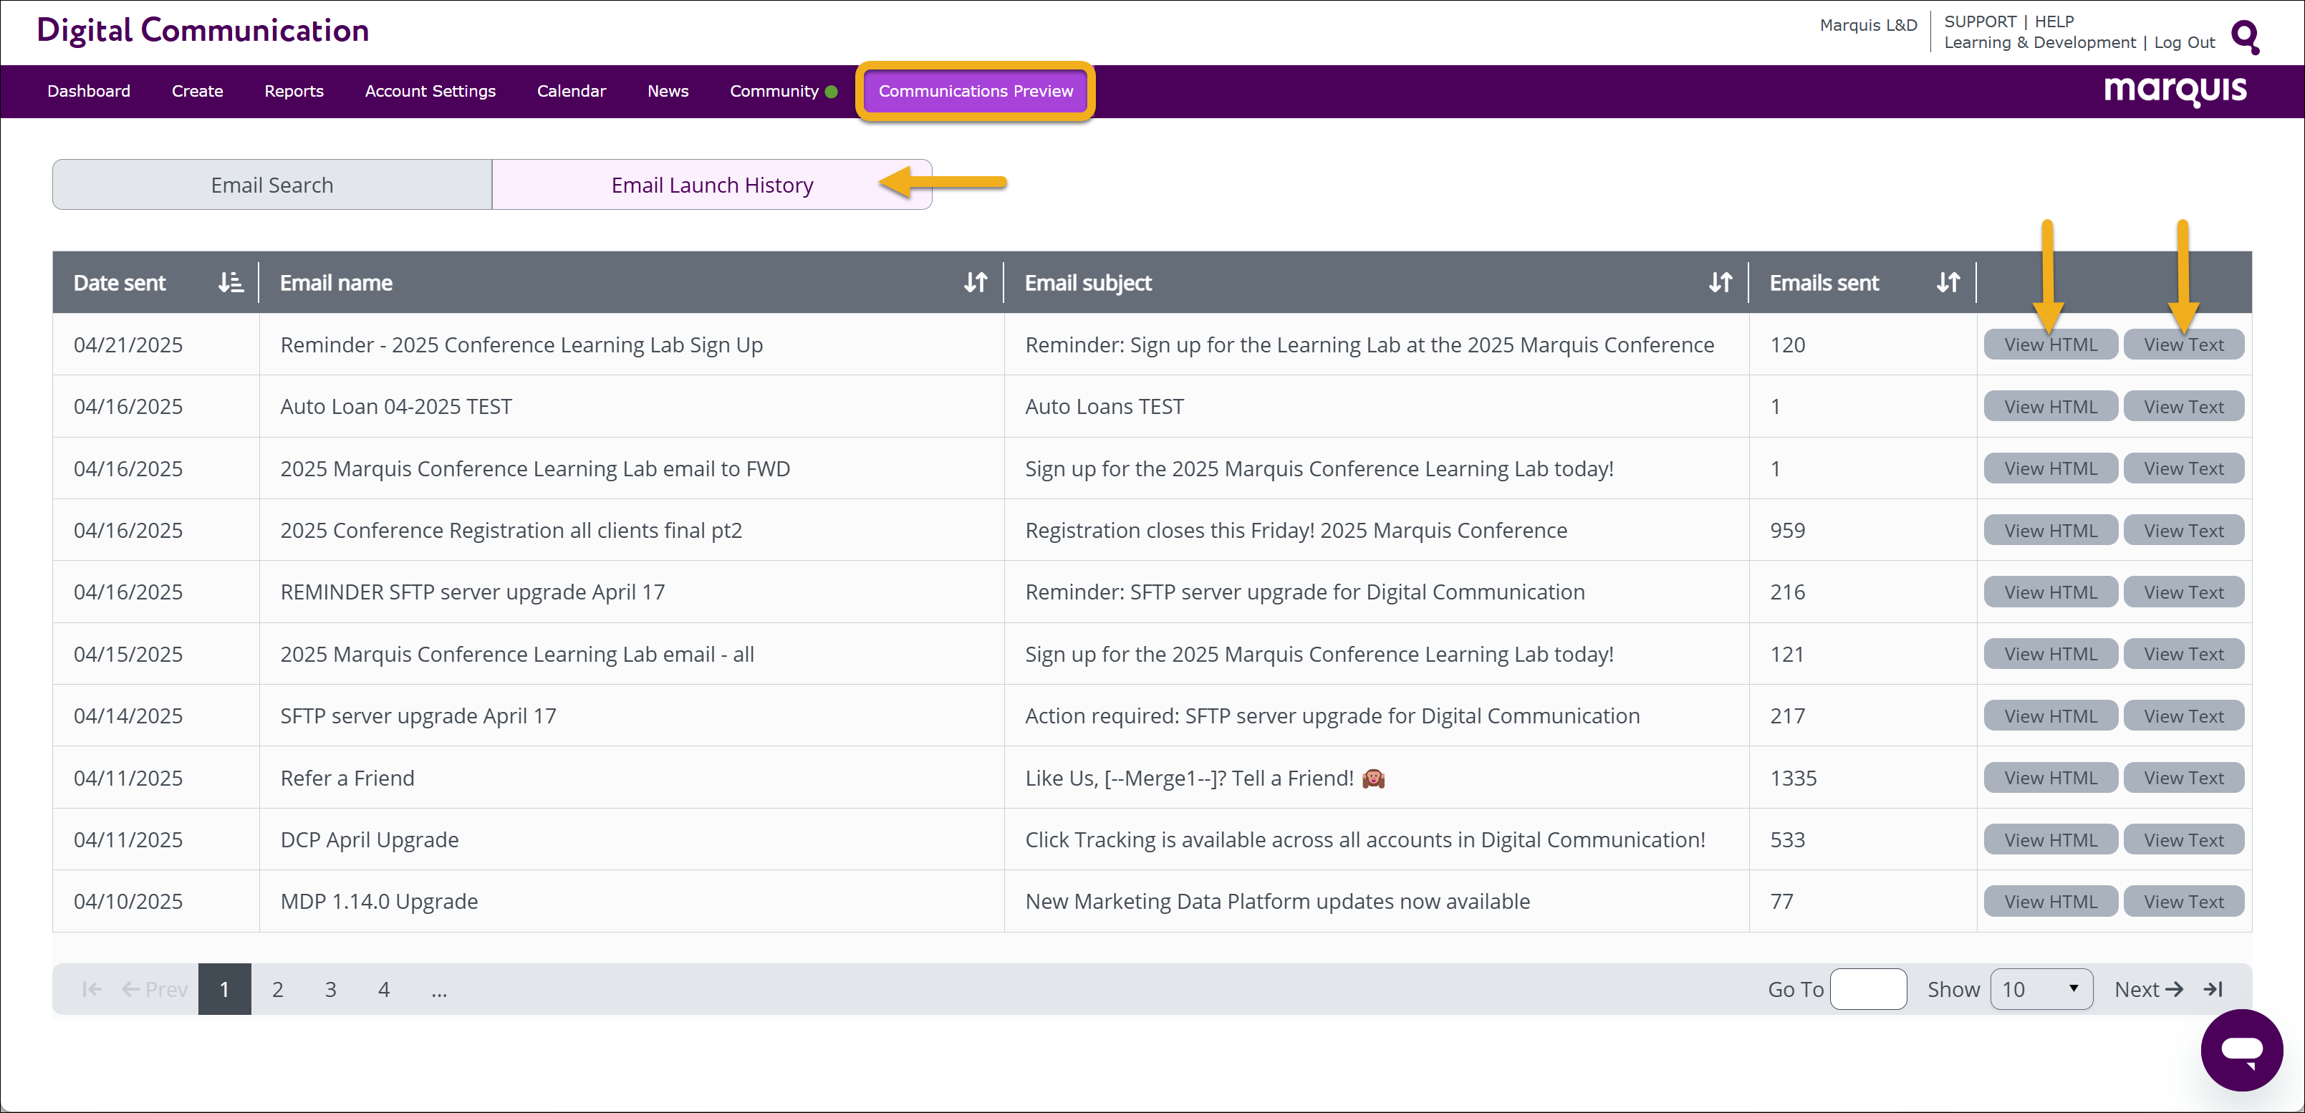The image size is (2305, 1113).
Task: Select current page 1 button
Action: (225, 988)
